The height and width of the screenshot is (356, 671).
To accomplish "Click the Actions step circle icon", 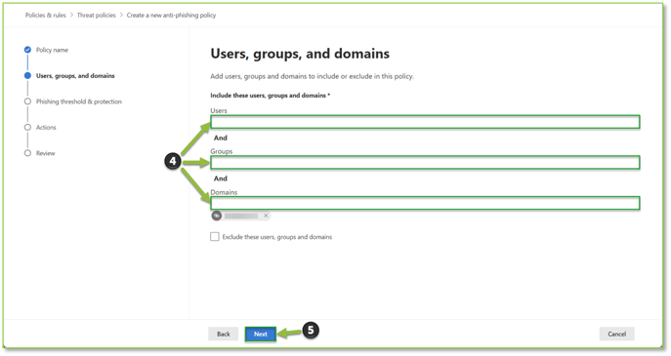I will click(x=27, y=128).
